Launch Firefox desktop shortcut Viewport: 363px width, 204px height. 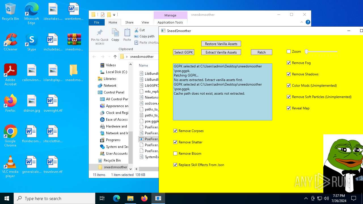[x=10, y=103]
